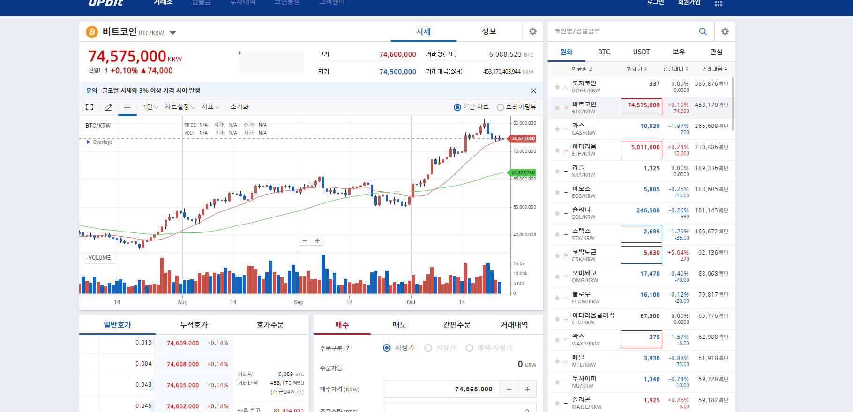This screenshot has height=412, width=853.
Task: Favorite the XRP/KRW star
Action: tap(557, 171)
